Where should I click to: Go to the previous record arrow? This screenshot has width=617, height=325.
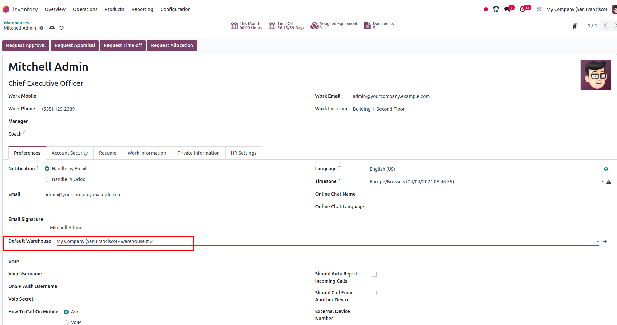(x=605, y=26)
